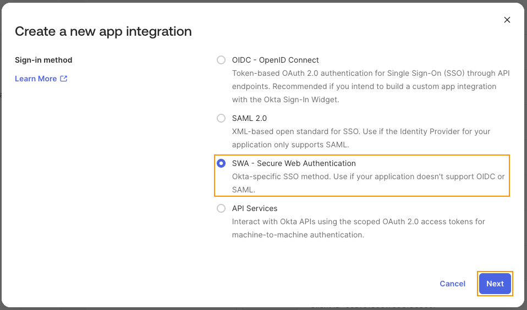Viewport: 527px width, 310px height.
Task: Click the Next button
Action: (x=495, y=284)
